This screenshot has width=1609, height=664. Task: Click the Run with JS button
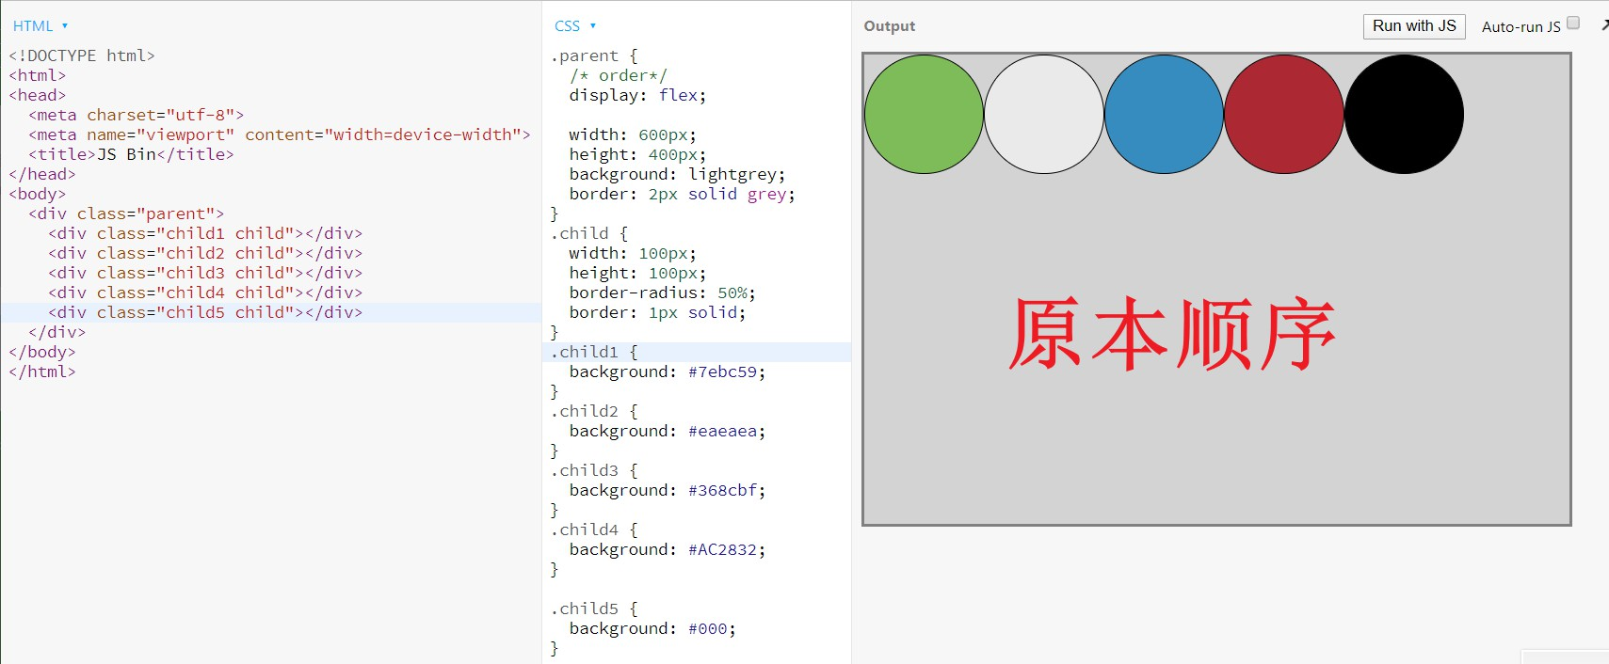[1414, 26]
